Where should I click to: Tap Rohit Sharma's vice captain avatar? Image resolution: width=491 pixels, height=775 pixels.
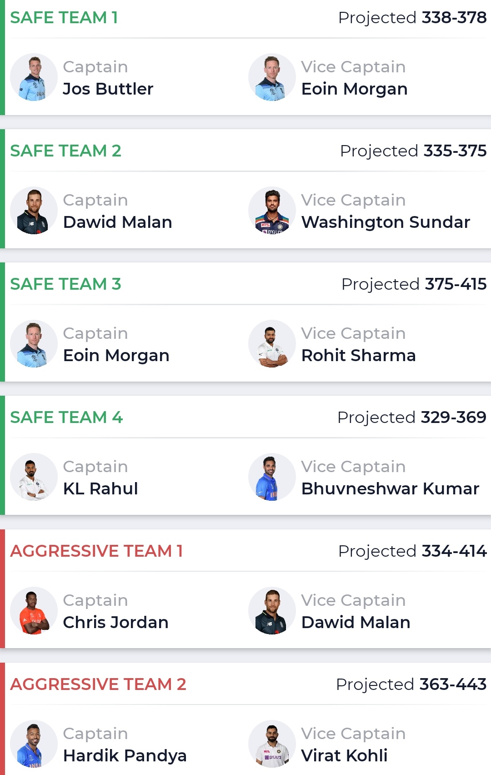click(272, 344)
